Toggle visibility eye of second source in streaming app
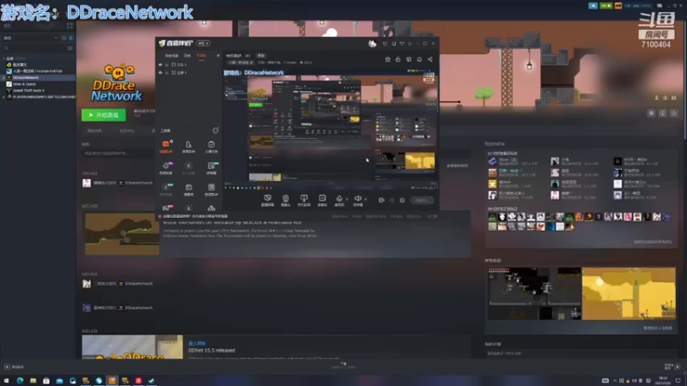Screen dimensions: 687x386 (x=161, y=73)
